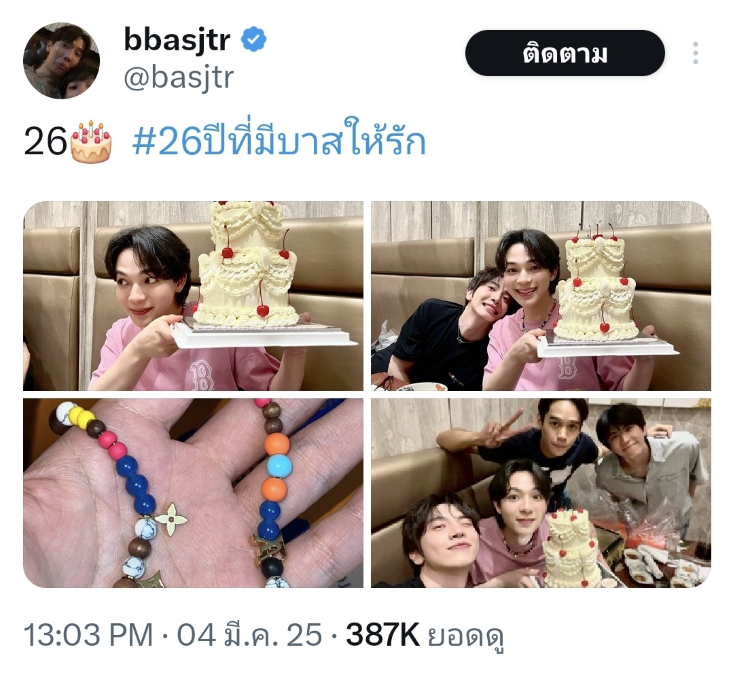Click the blue verified badge icon
Viewport: 733px width, 677px height.
[x=253, y=40]
